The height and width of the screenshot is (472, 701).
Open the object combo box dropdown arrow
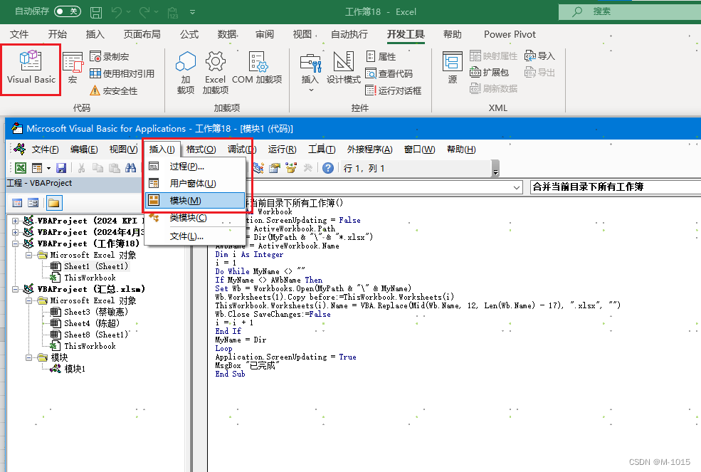click(x=517, y=187)
